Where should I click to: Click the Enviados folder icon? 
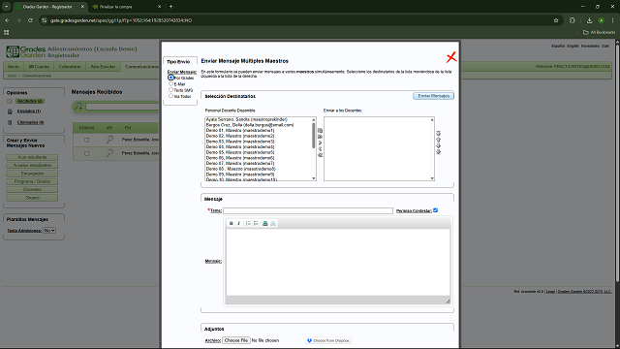(x=10, y=111)
